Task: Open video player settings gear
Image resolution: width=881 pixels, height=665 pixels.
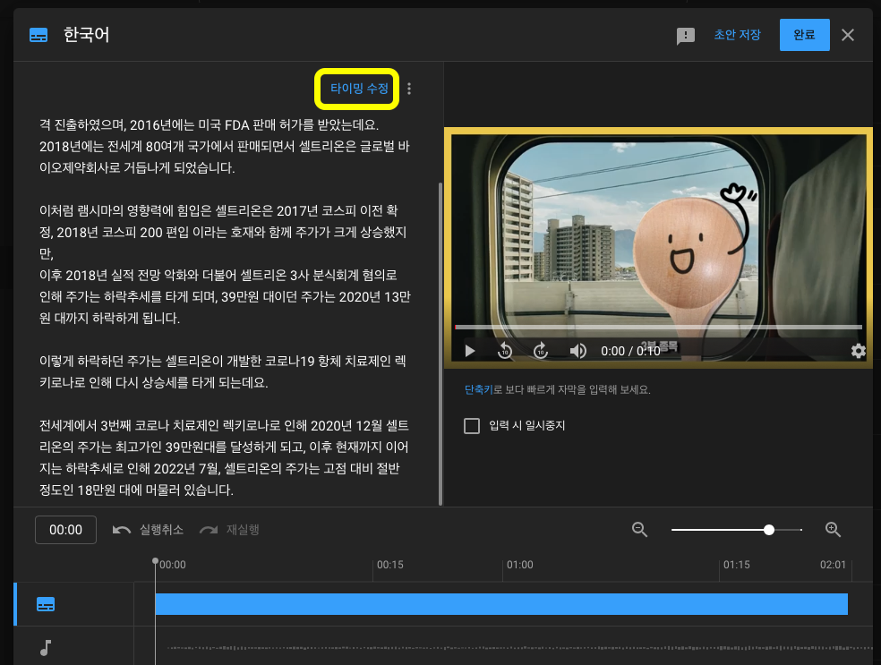Action: [858, 351]
